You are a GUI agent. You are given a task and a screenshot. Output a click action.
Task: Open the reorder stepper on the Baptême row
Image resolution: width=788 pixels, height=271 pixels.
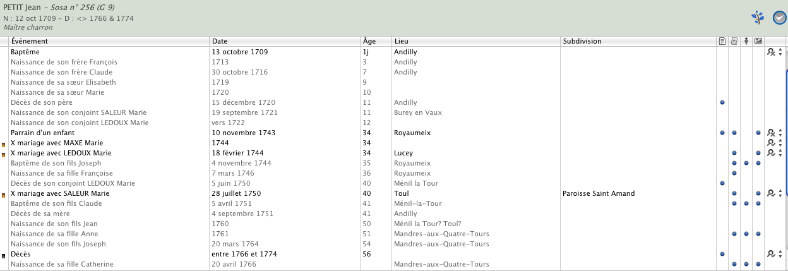coord(780,52)
